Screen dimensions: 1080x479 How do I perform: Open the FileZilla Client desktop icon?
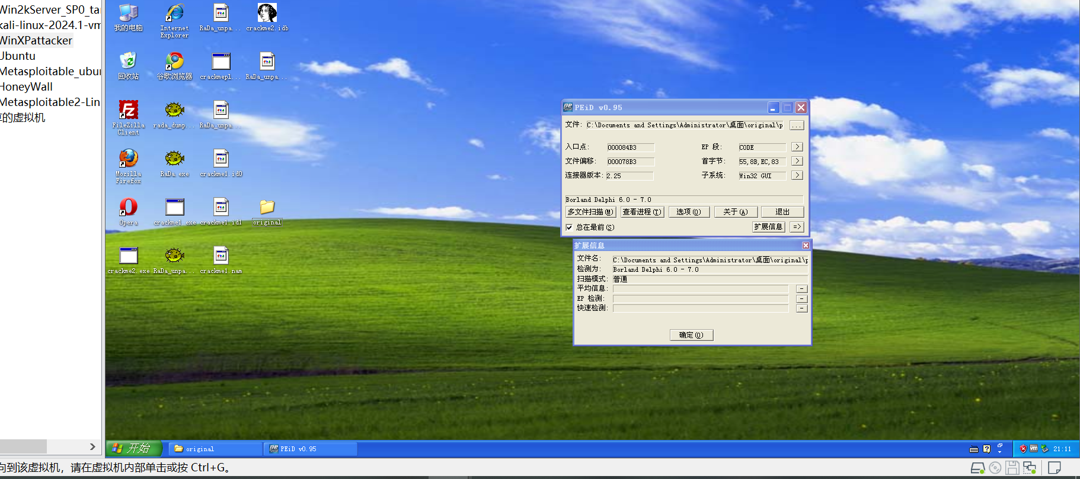point(128,111)
